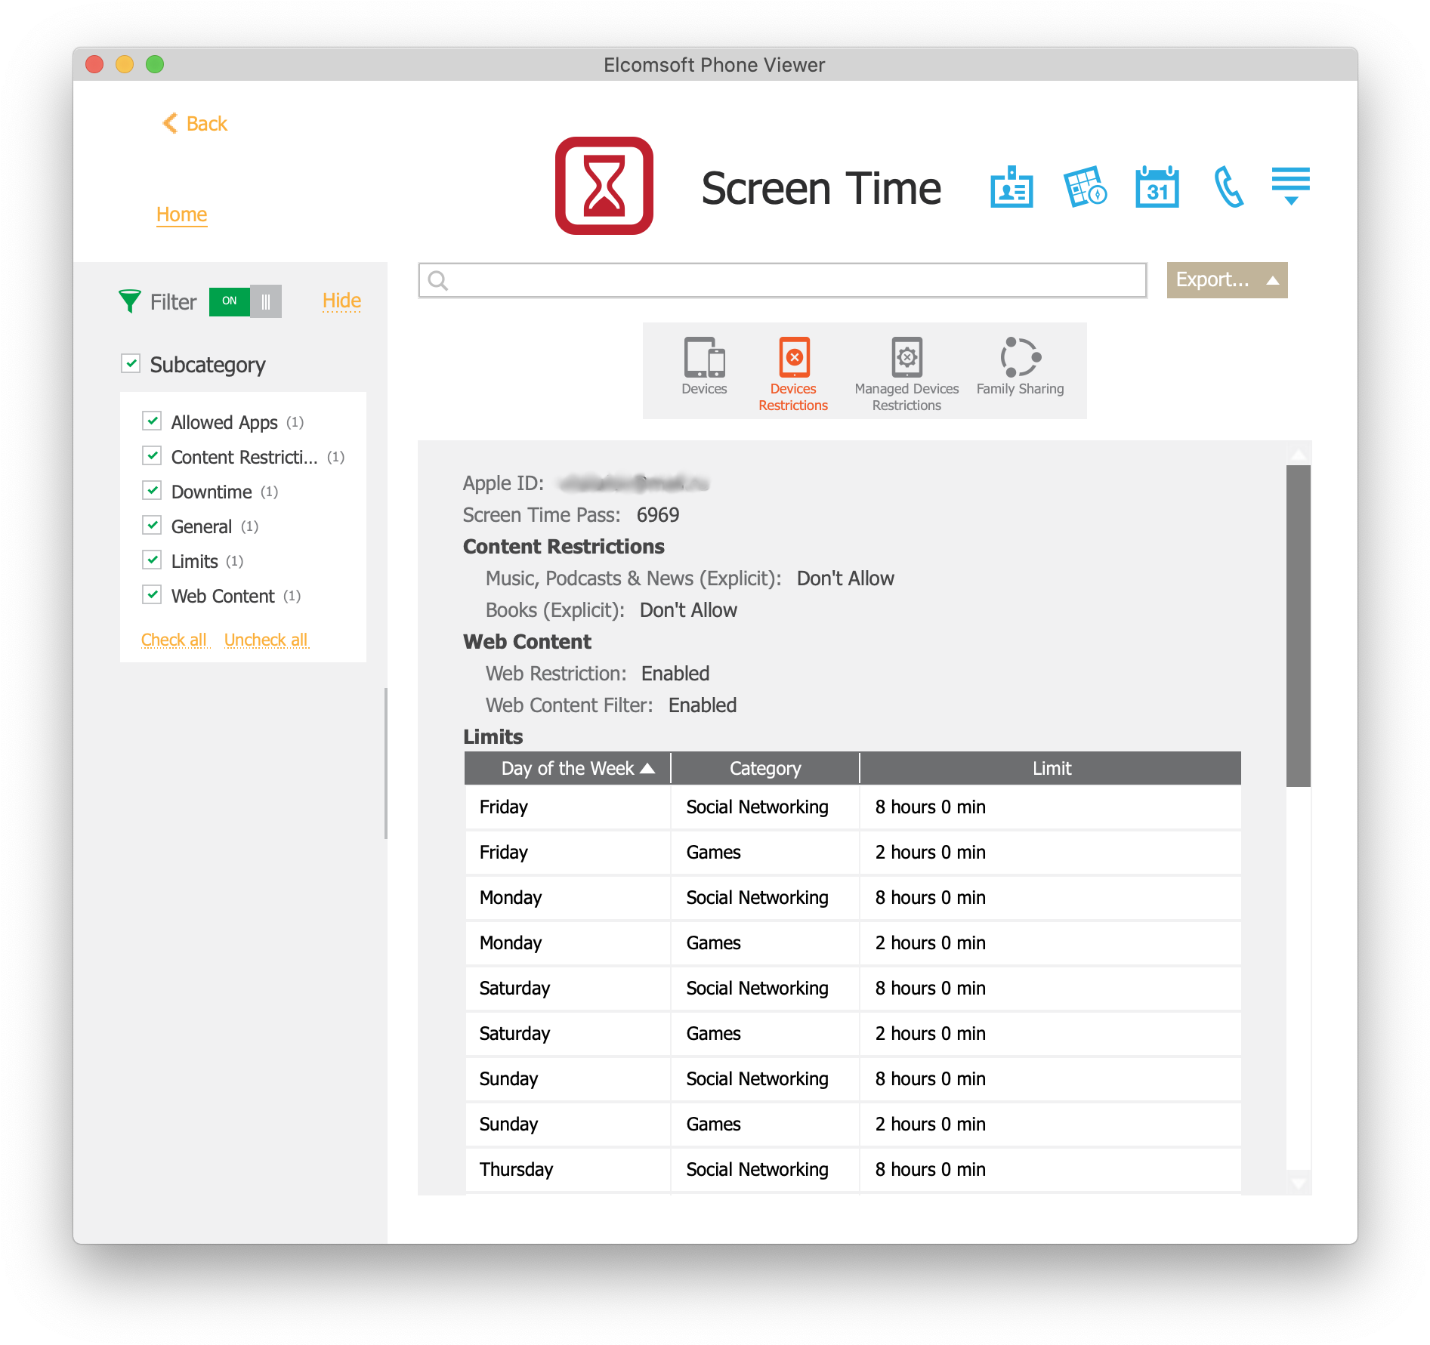Select the Monday Games row
This screenshot has height=1345, width=1430.
[x=853, y=943]
